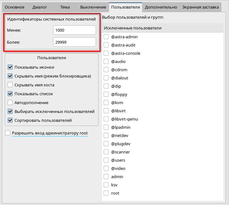
Task: Check the root user checkbox
Action: click(x=106, y=193)
